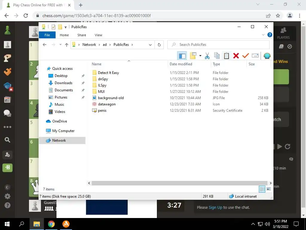Select the dnSpy folder

[103, 79]
